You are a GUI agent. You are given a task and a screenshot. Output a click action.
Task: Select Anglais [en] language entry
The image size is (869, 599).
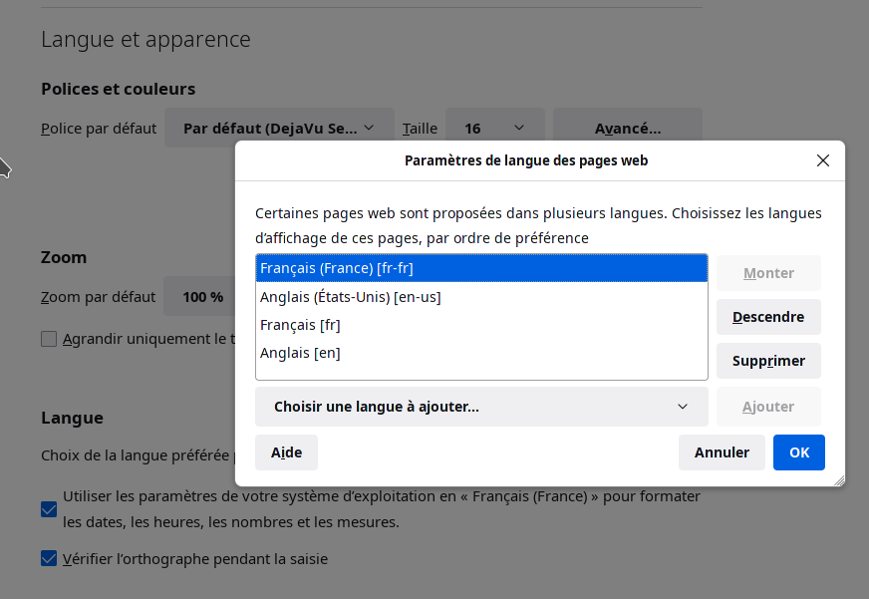click(x=481, y=353)
